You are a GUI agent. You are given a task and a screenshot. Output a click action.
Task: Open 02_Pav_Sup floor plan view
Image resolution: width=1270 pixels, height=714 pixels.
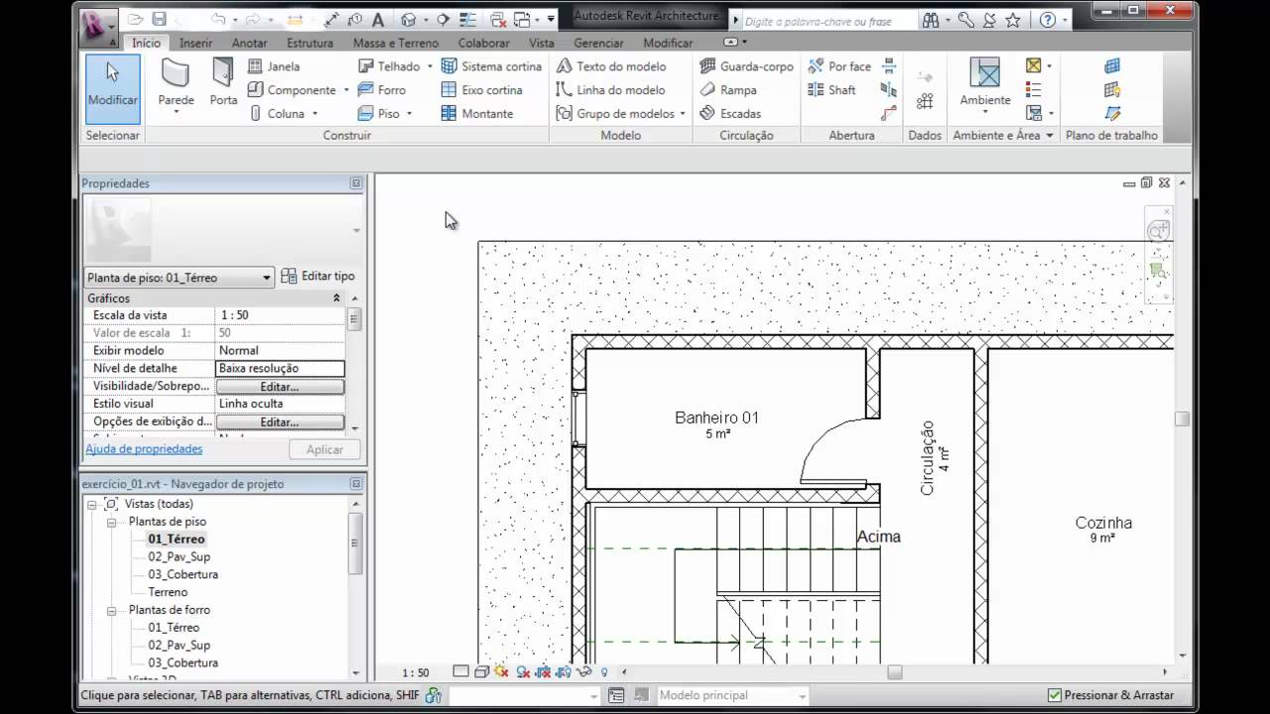click(x=179, y=557)
